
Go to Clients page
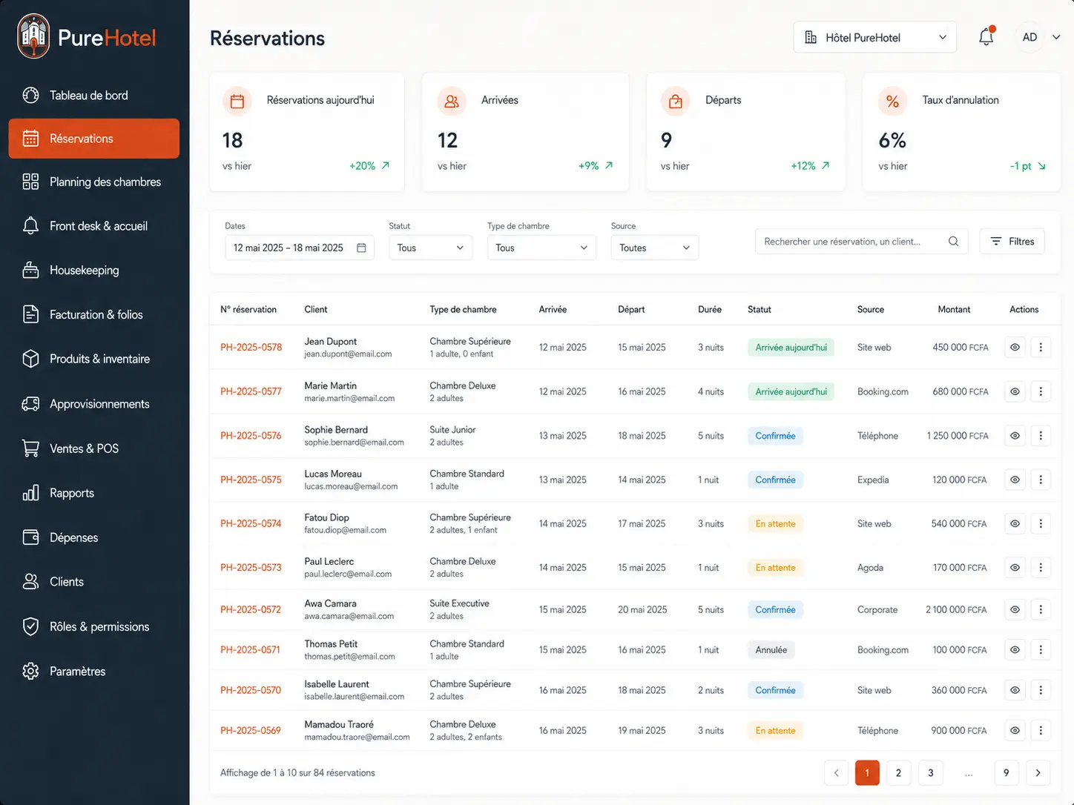[93, 582]
